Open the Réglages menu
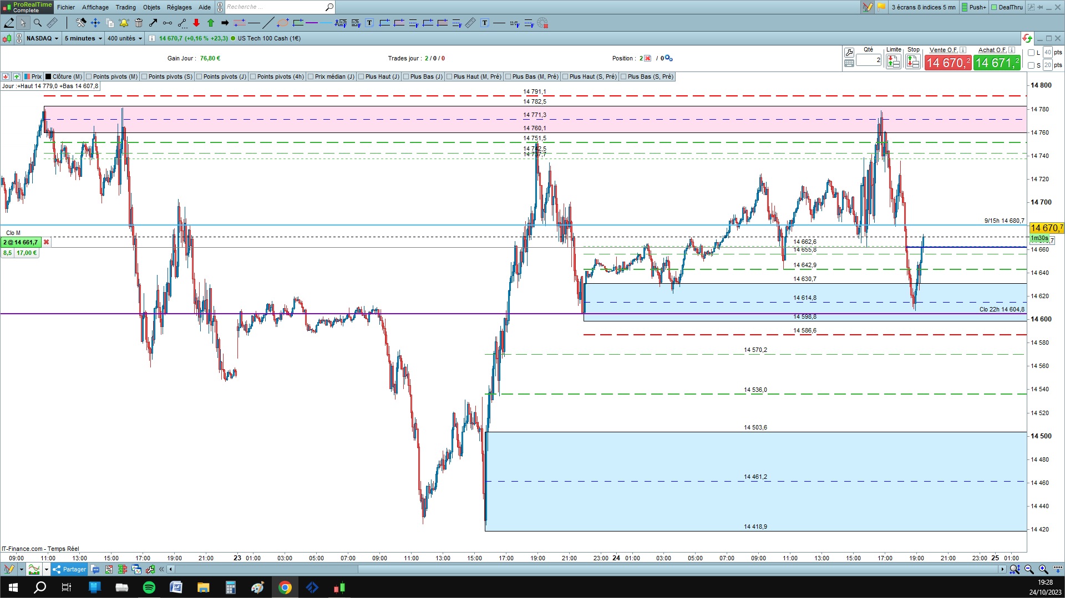Screen dimensions: 1065x598 pyautogui.click(x=179, y=7)
